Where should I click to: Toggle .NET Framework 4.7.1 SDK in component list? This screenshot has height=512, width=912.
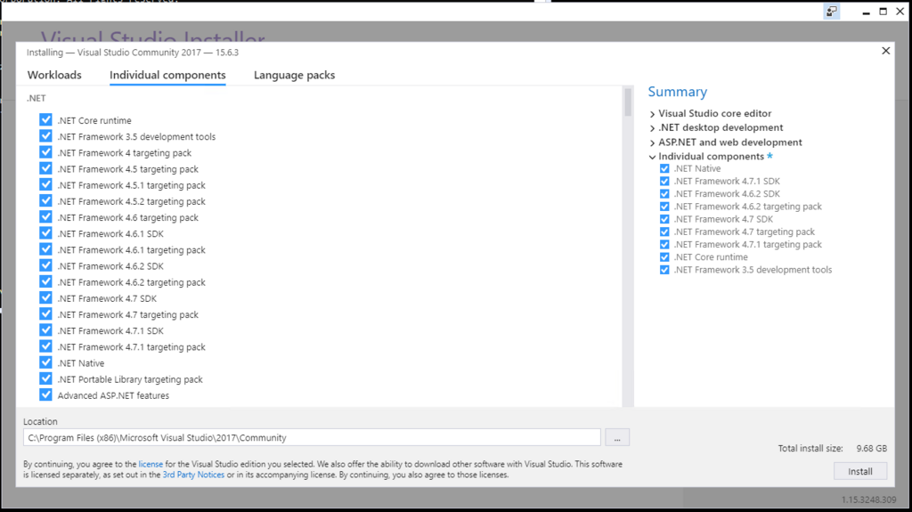45,330
